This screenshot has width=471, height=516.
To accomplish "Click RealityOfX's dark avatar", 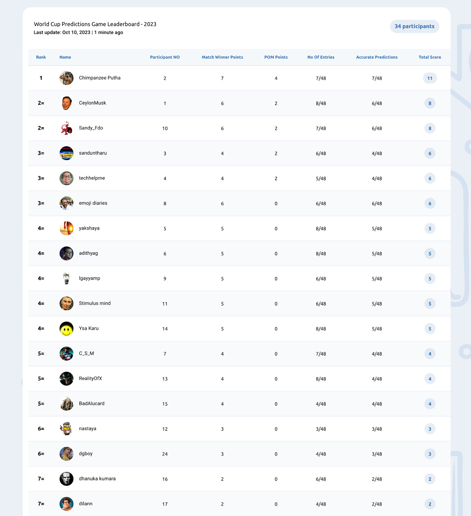I will pyautogui.click(x=66, y=379).
